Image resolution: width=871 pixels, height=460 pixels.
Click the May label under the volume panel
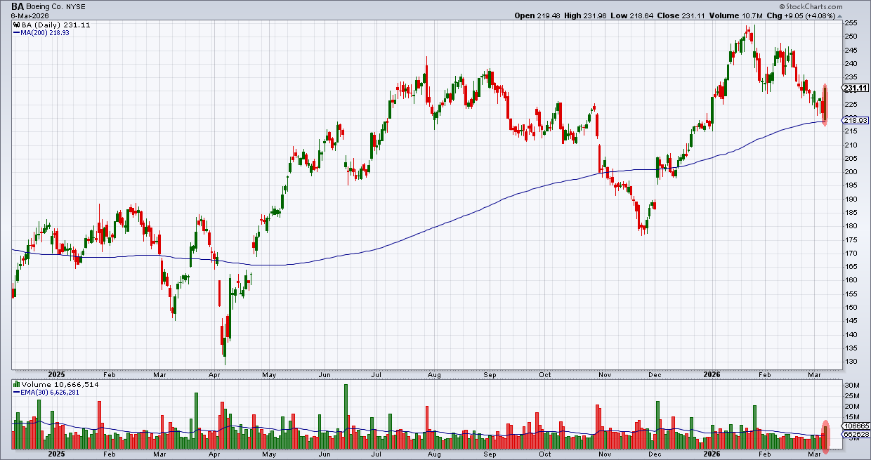270,454
